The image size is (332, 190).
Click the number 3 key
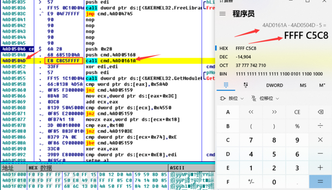tap(297, 167)
